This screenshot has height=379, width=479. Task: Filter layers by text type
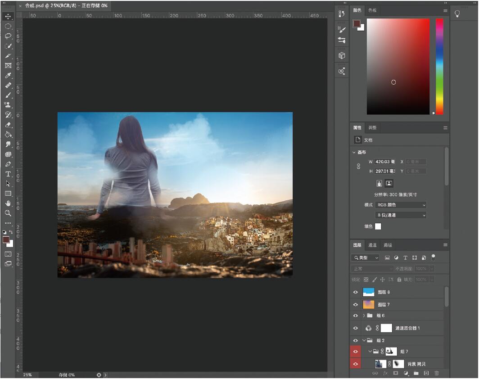[x=405, y=258]
